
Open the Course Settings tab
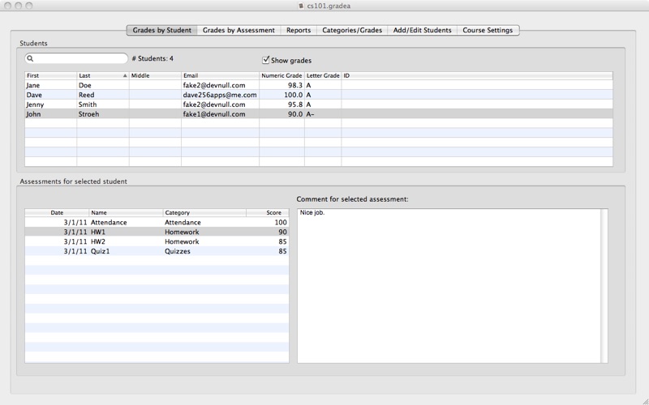488,30
